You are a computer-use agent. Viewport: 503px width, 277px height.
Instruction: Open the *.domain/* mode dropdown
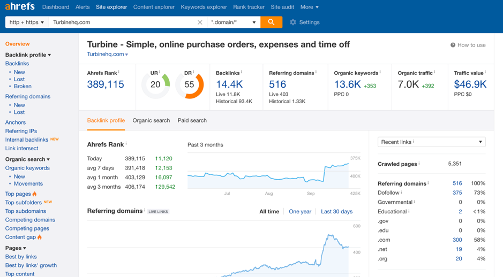[x=234, y=22]
